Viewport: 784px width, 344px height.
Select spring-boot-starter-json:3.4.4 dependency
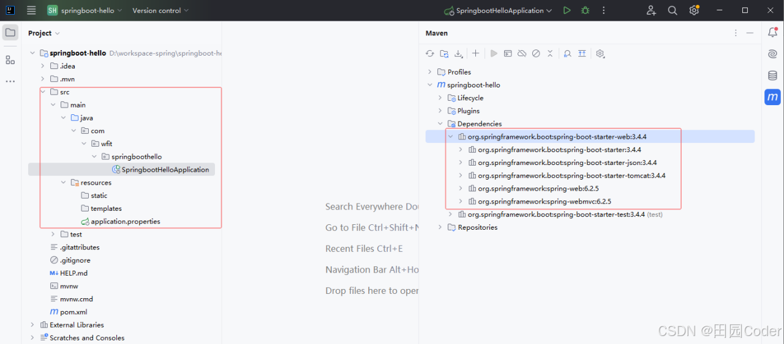tap(562, 163)
